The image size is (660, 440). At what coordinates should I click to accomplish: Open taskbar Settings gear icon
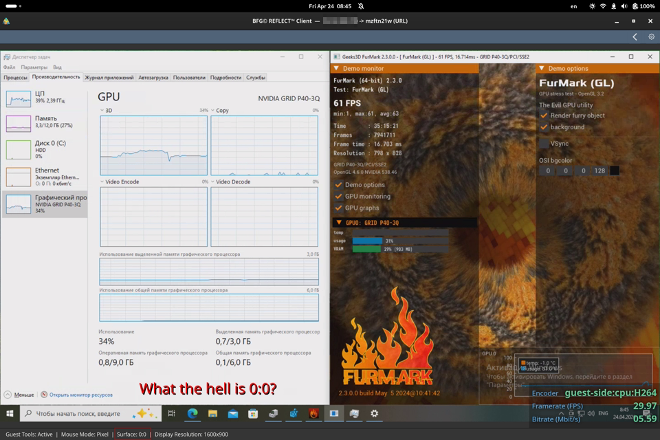point(374,413)
